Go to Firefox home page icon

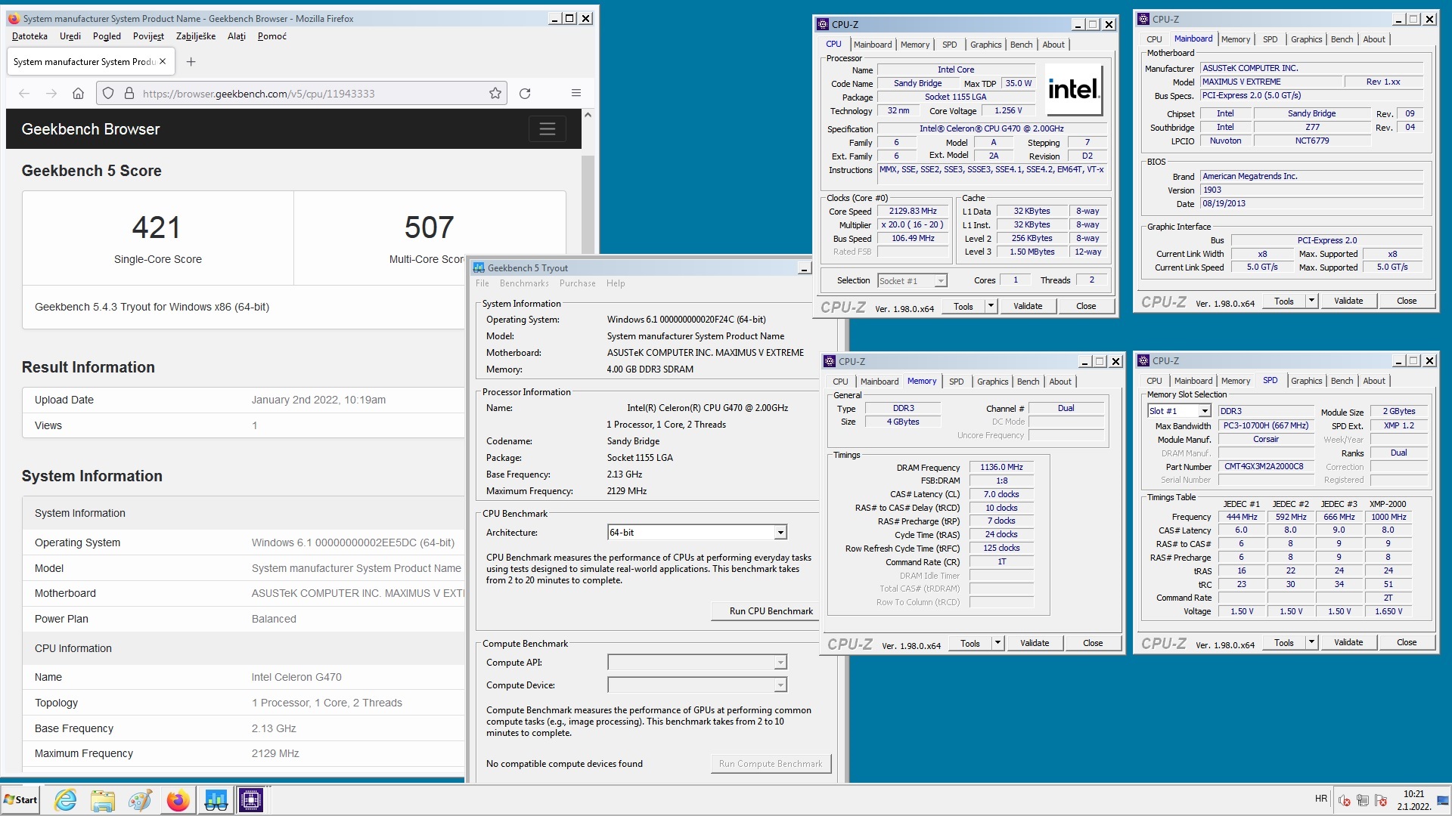pyautogui.click(x=78, y=93)
